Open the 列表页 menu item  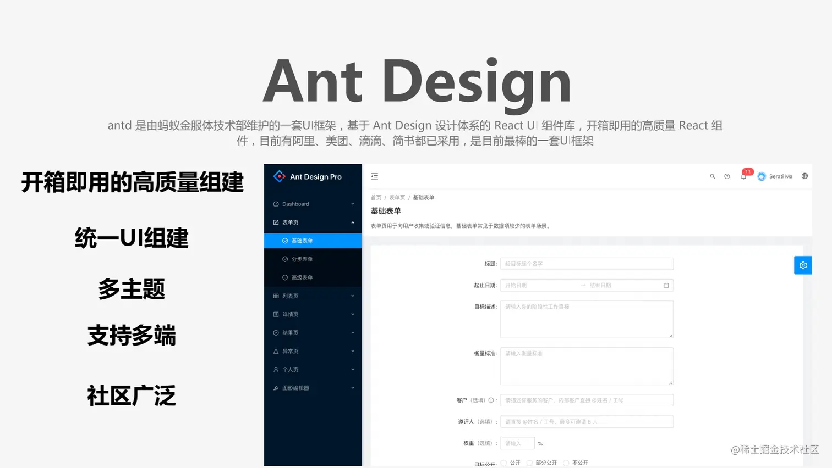(x=313, y=296)
